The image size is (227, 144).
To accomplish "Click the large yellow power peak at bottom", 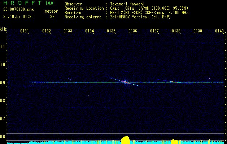I will tap(125, 140).
